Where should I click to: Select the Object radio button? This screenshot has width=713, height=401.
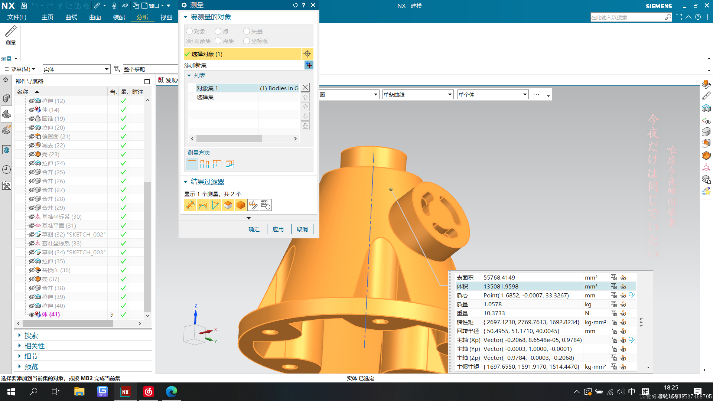(189, 31)
